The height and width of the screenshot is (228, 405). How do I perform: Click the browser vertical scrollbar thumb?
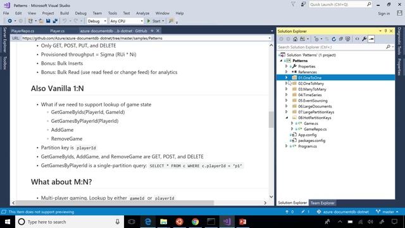[x=271, y=120]
